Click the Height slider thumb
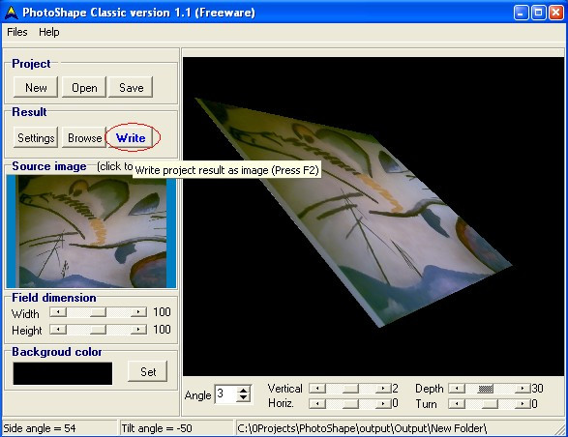Image resolution: width=568 pixels, height=437 pixels. pos(98,330)
